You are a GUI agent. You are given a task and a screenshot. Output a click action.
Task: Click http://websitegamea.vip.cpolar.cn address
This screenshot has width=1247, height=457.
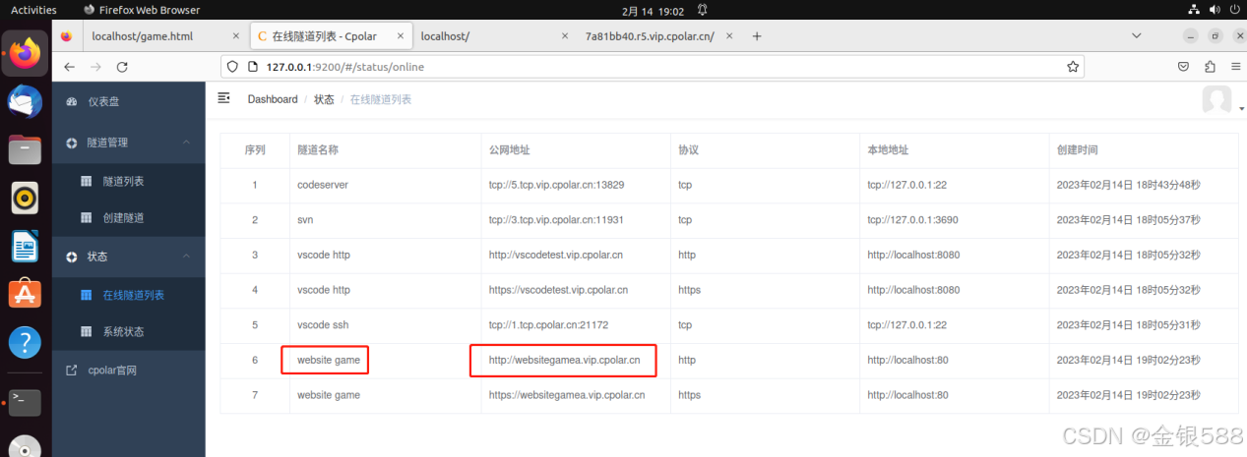(564, 360)
